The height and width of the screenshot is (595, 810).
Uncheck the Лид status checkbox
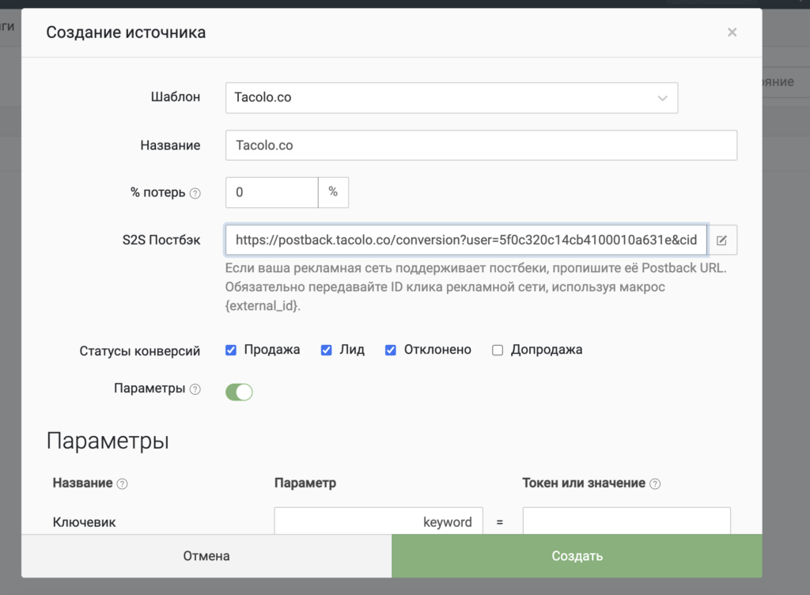[x=327, y=351]
